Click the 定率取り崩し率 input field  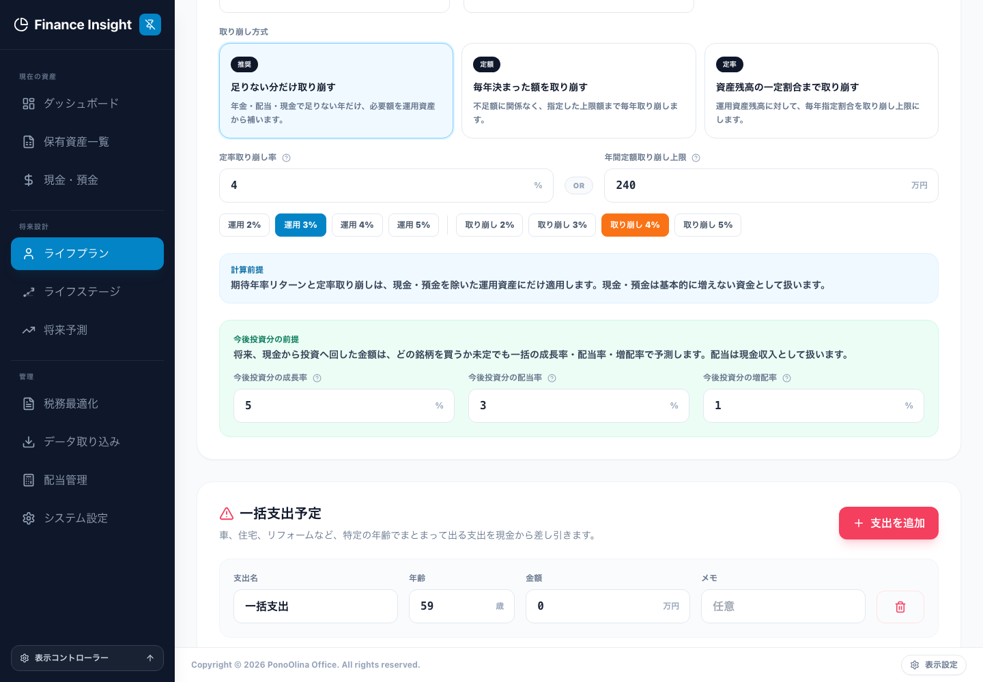(386, 186)
